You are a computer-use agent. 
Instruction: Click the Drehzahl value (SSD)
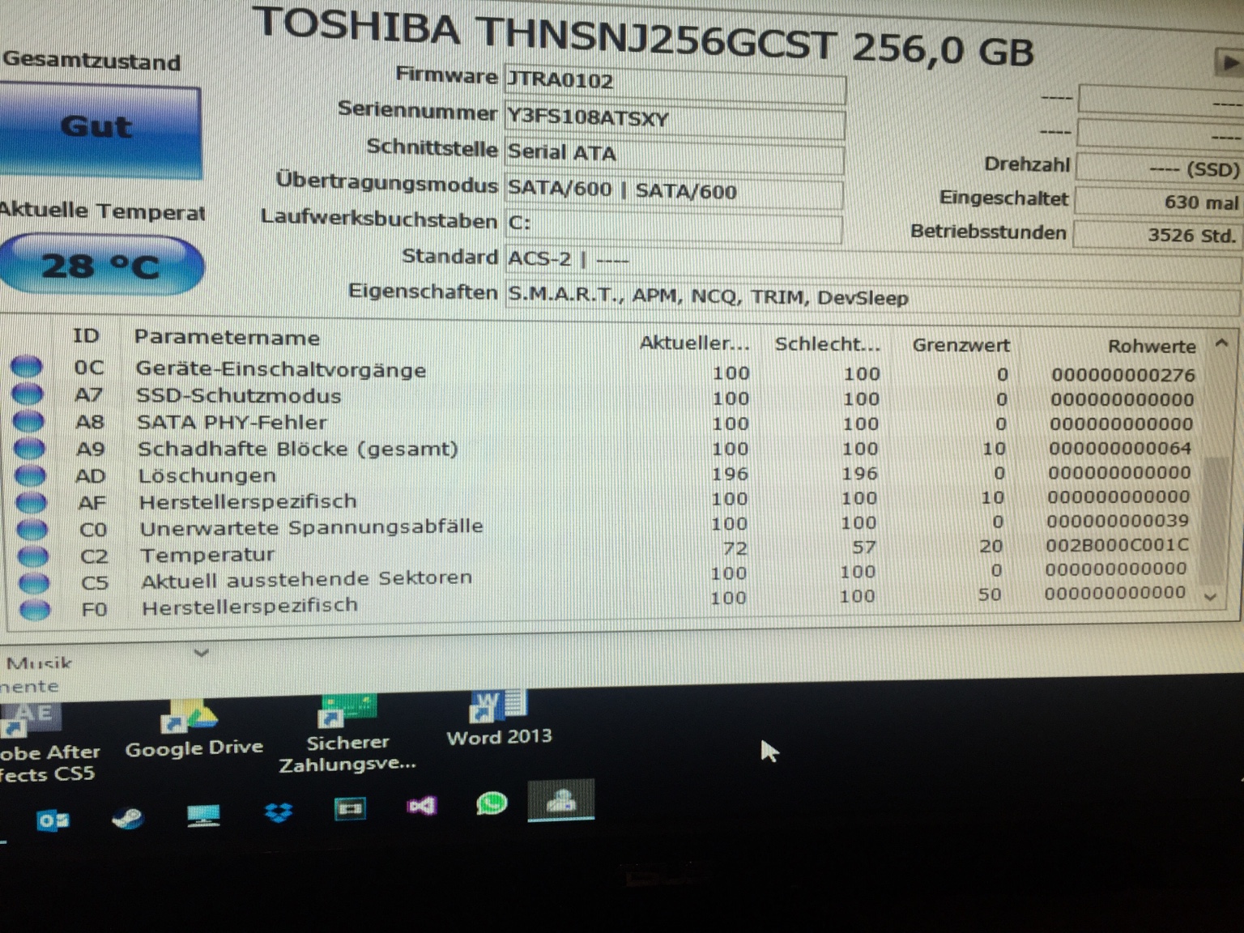click(x=1161, y=168)
